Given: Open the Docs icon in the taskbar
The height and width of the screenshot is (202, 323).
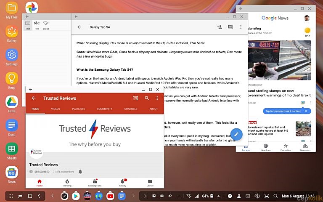Looking at the screenshot, I should pyautogui.click(x=122, y=196).
